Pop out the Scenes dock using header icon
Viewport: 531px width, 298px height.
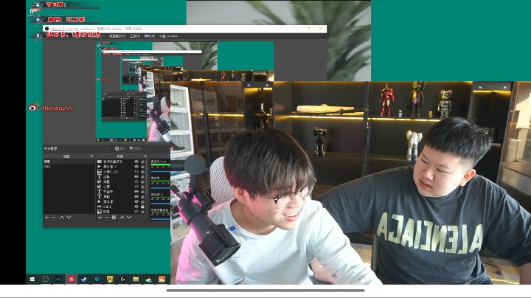(91, 156)
